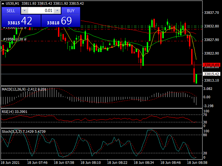Click the sell price tile 33815 42
Viewport: 222px width, 166px height.
pos(21,21)
